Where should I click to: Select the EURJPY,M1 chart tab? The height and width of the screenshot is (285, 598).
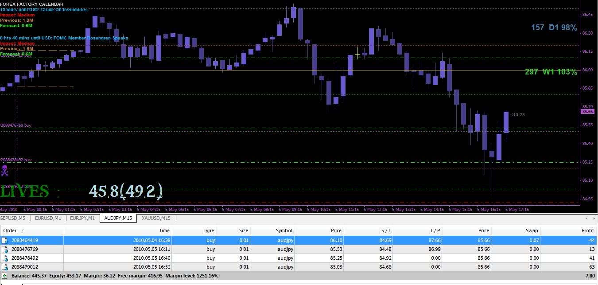[83, 218]
